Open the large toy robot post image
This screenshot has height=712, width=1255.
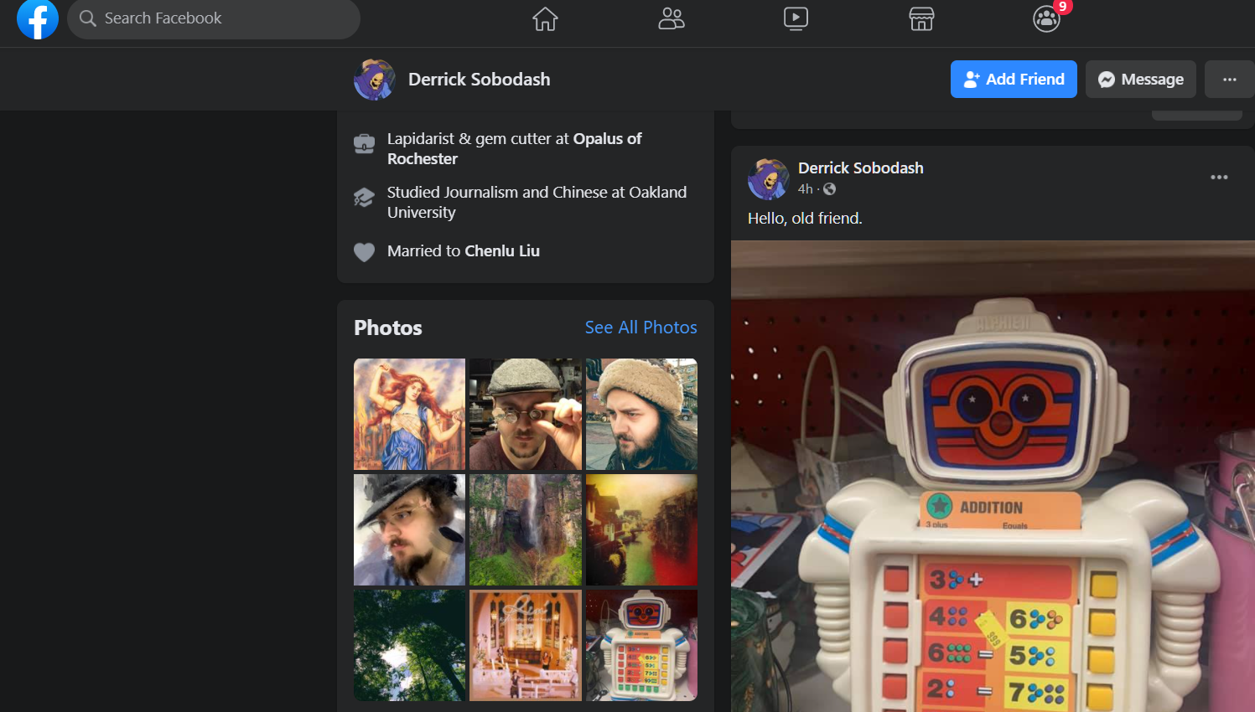(x=993, y=477)
